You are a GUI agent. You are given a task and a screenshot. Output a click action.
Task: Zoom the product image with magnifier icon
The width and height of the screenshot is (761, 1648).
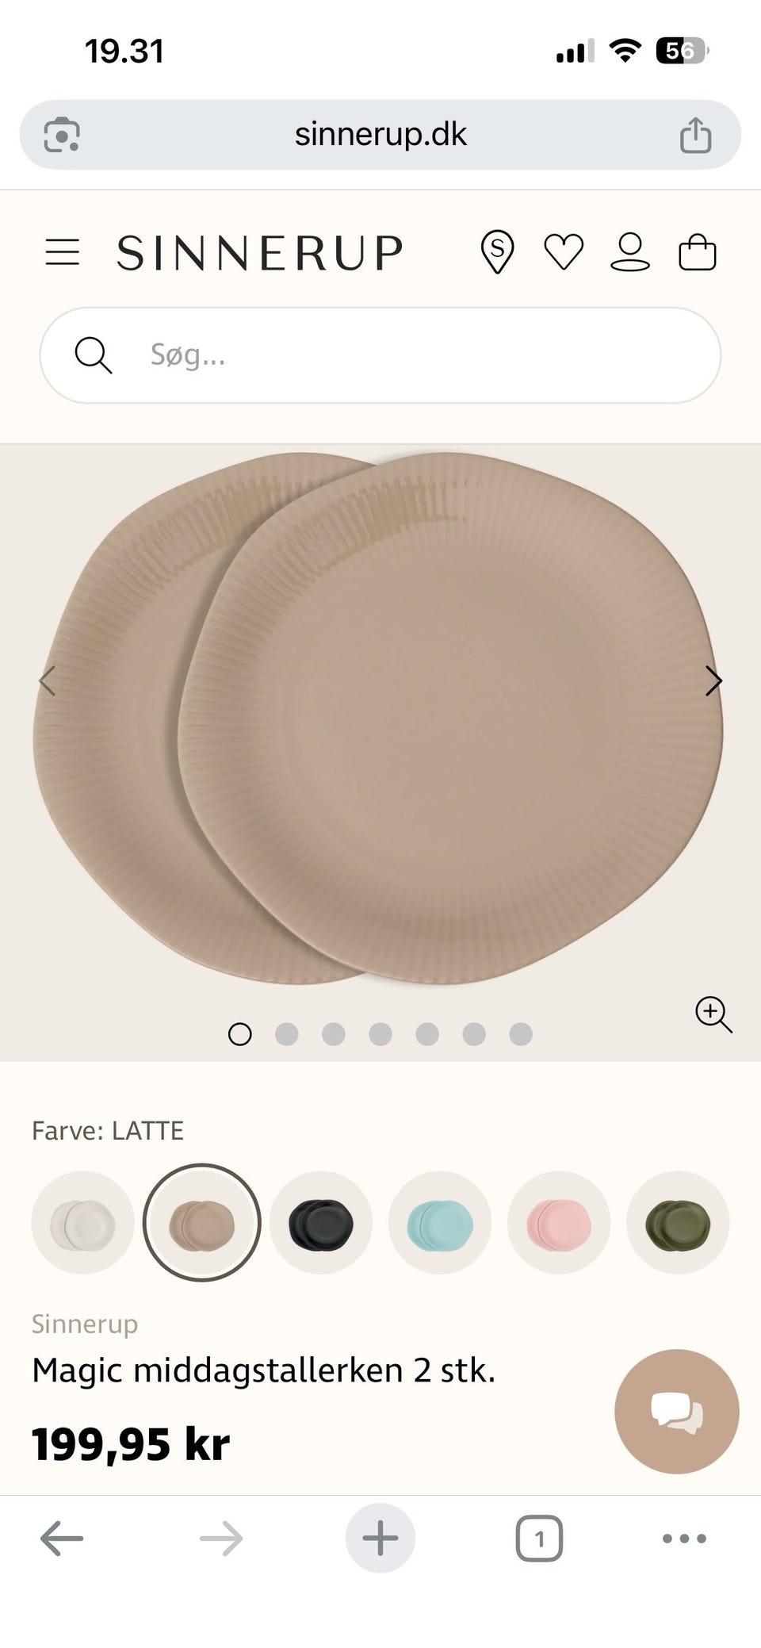tap(713, 1014)
